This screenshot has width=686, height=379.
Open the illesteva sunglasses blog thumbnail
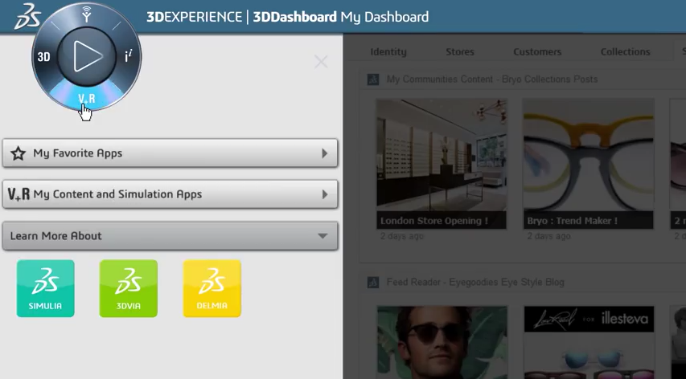tap(589, 343)
